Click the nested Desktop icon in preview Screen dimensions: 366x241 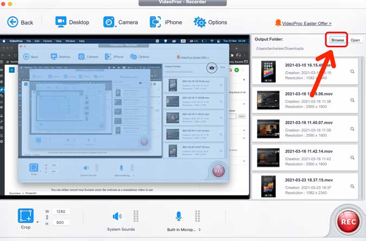[x=54, y=56]
